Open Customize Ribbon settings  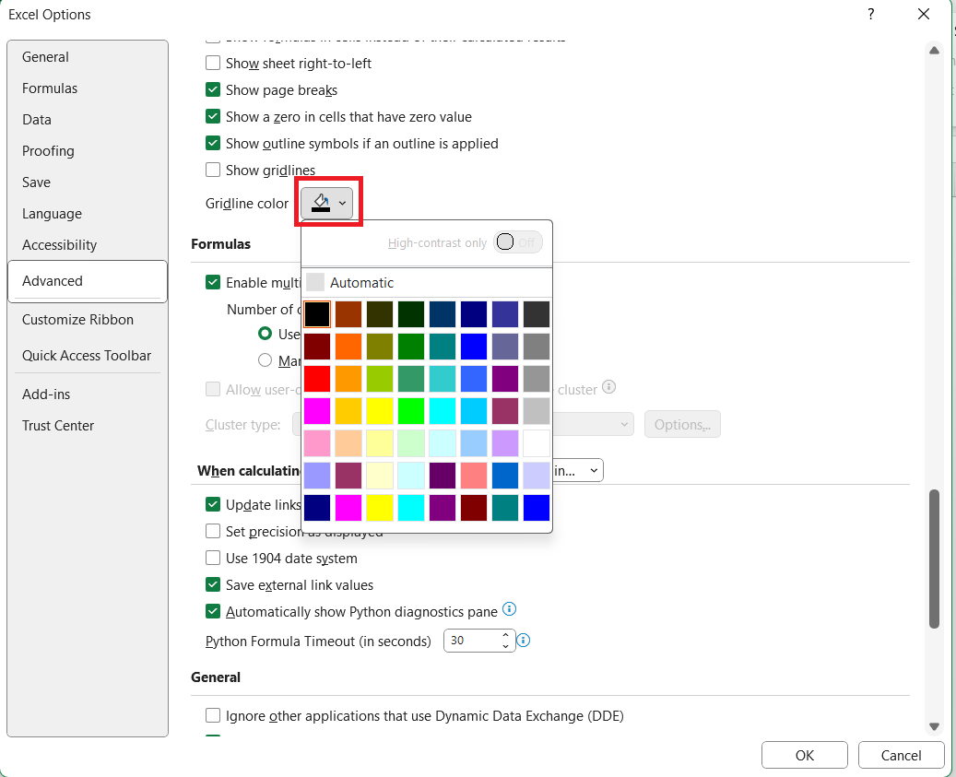(x=88, y=320)
